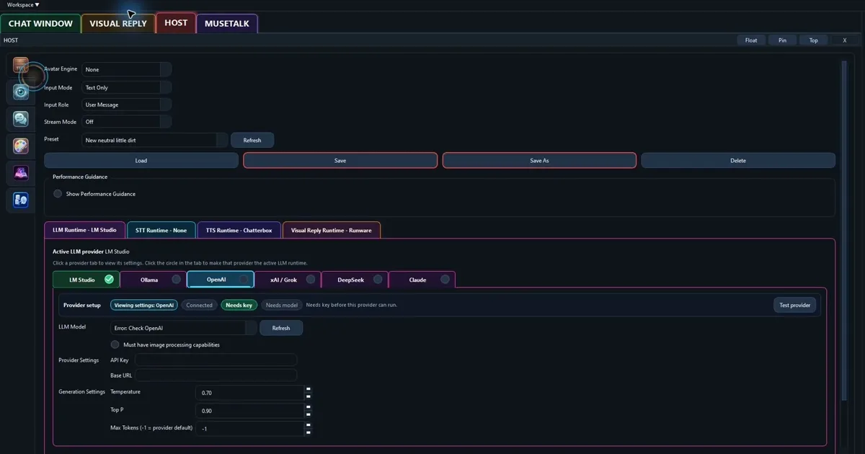Click the Pin panel button
The height and width of the screenshot is (454, 865).
782,40
